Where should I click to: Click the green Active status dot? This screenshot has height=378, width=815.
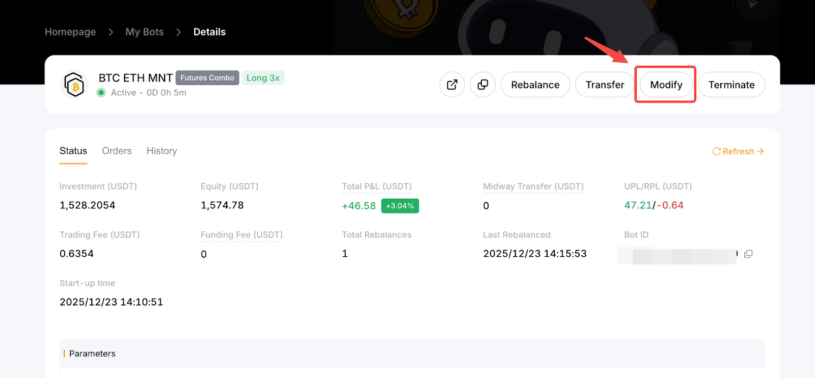click(101, 93)
